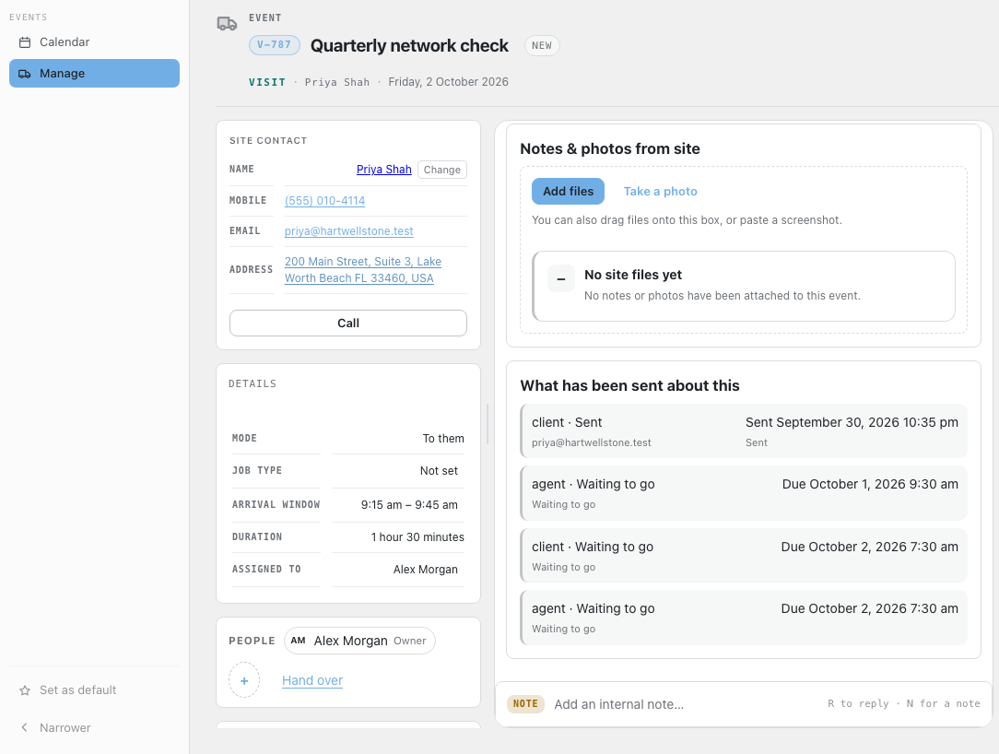Click 'What has been sent about this' heading

click(x=629, y=386)
